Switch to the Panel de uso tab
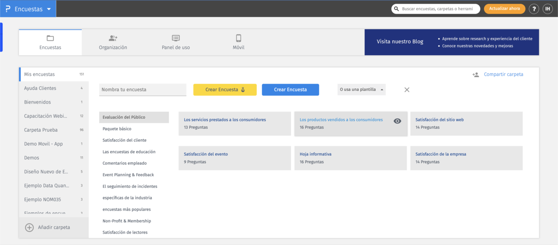The height and width of the screenshot is (245, 558). 176,42
